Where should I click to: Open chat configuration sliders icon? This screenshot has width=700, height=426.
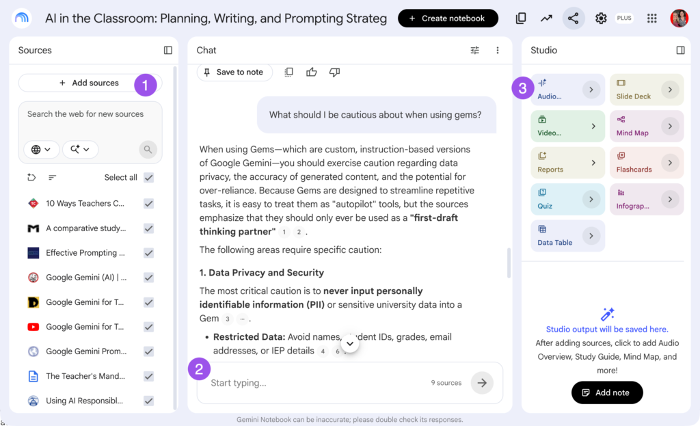[x=474, y=51]
